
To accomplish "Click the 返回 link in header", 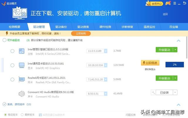I will pyautogui.click(x=165, y=14).
